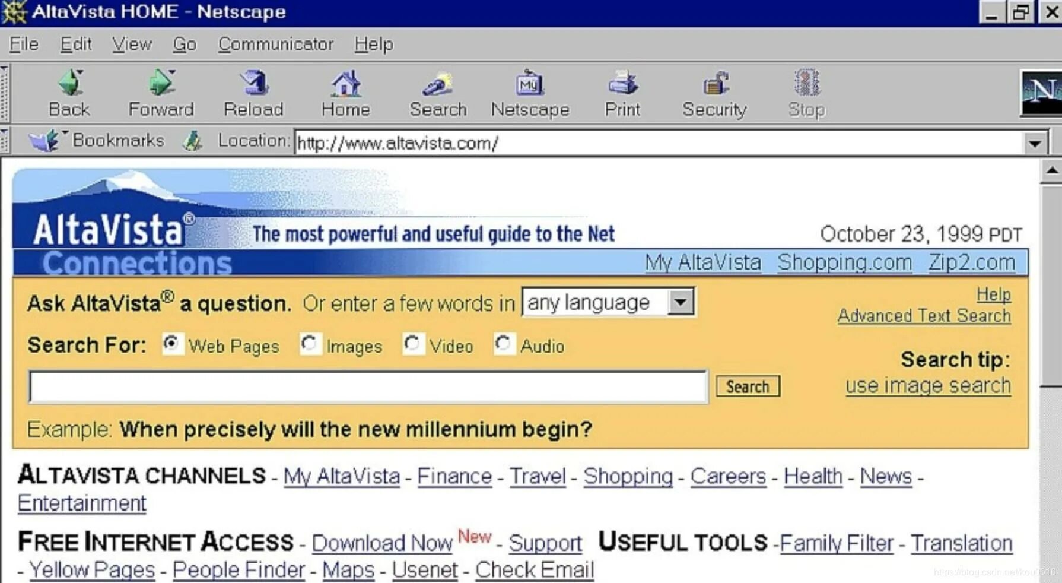Visit the Zip2.com link

(x=972, y=262)
